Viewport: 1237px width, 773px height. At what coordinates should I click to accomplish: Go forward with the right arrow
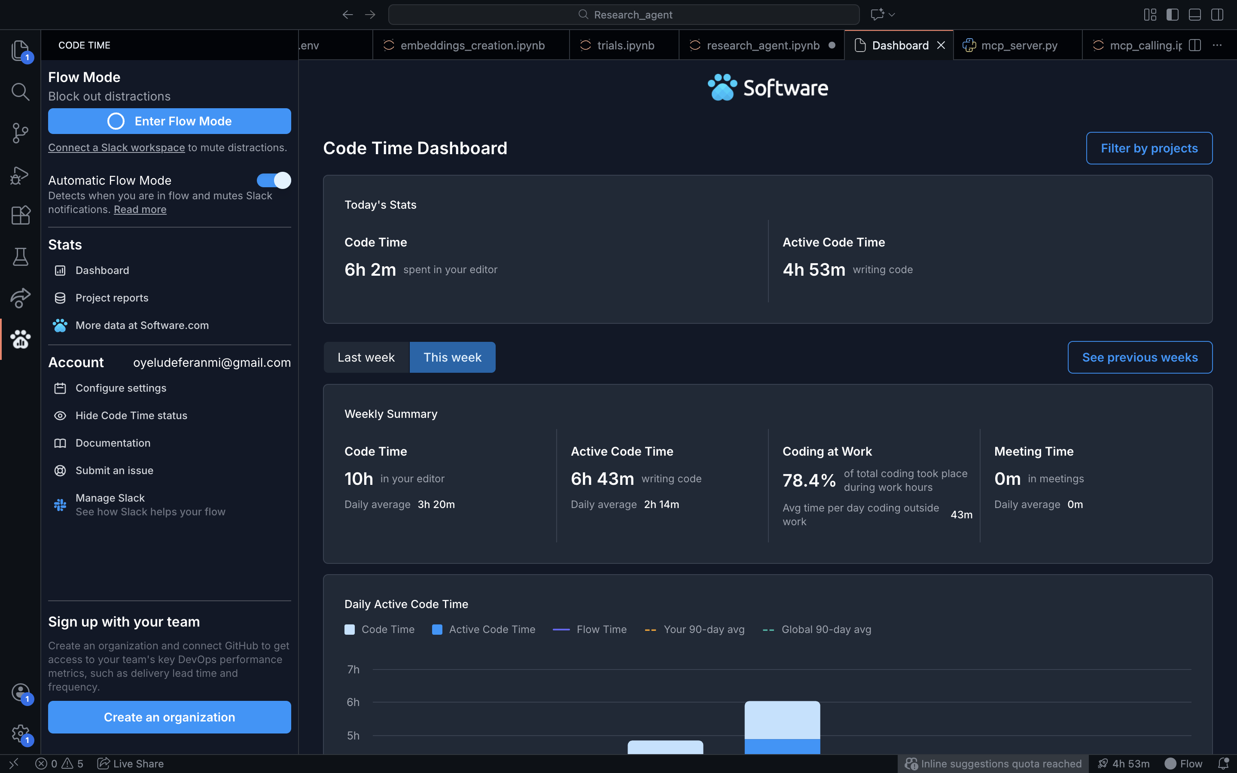pyautogui.click(x=370, y=14)
